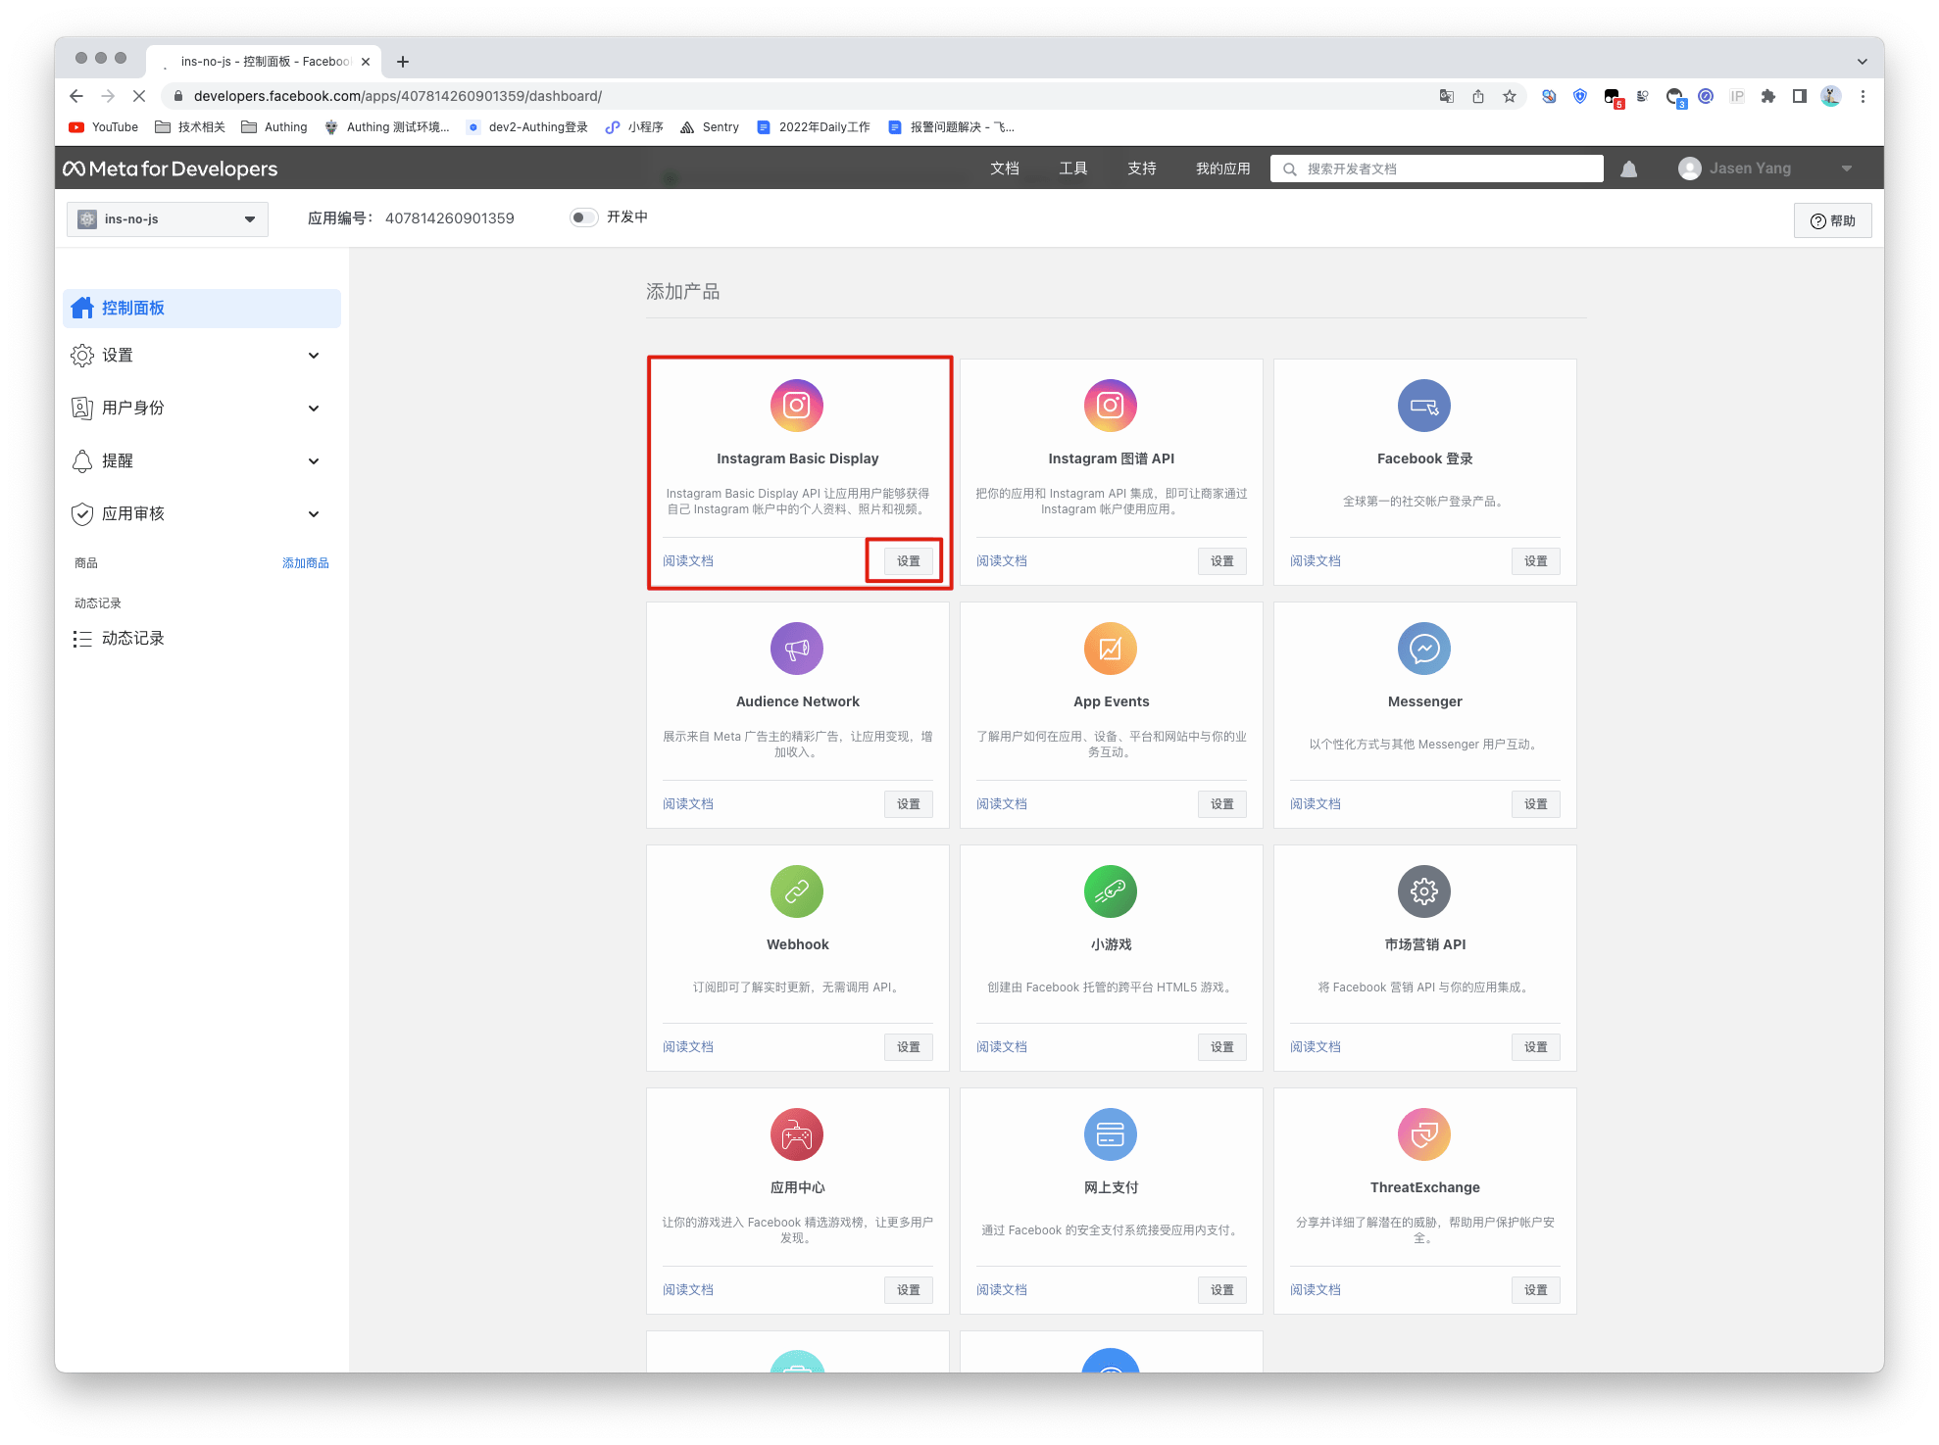Click the ThreatExchange shield icon
This screenshot has width=1939, height=1445.
pos(1423,1134)
